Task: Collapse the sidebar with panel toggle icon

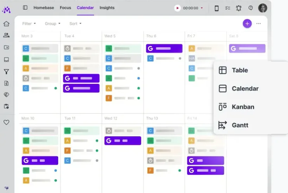Action: pyautogui.click(x=25, y=7)
